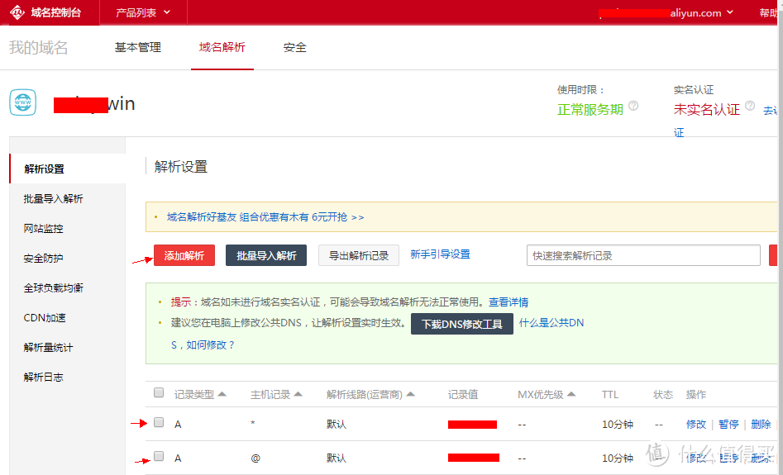Toggle the select-all records checkbox
The height and width of the screenshot is (475, 783).
159,392
